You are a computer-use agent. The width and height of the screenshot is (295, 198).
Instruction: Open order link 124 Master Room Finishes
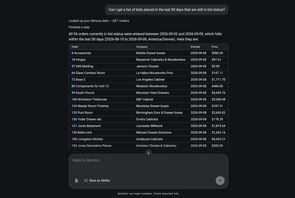pyautogui.click(x=90, y=106)
